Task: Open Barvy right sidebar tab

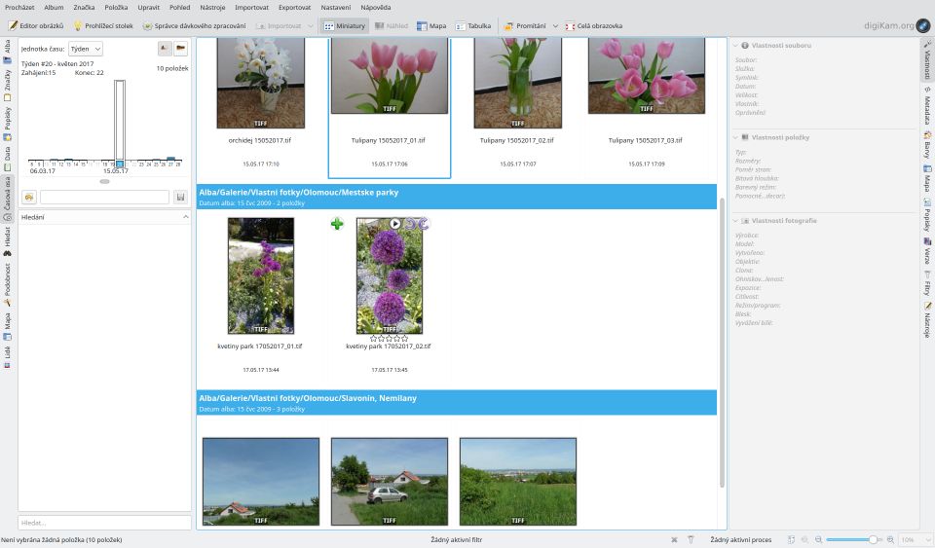Action: 927,145
